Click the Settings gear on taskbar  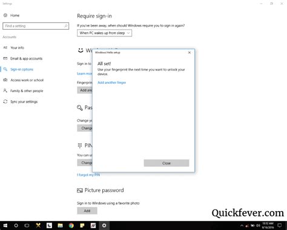click(104, 225)
